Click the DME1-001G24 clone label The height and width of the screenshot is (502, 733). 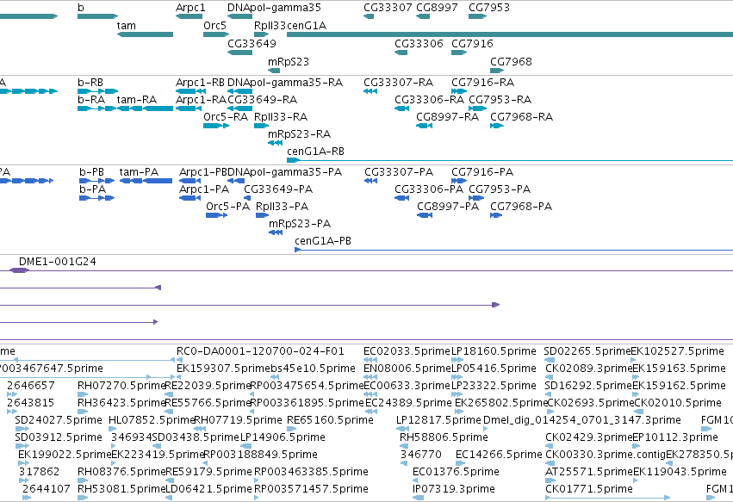point(58,262)
